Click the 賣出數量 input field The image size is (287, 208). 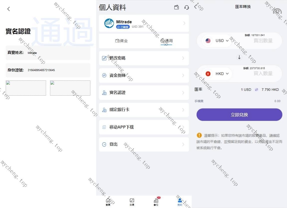(263, 41)
